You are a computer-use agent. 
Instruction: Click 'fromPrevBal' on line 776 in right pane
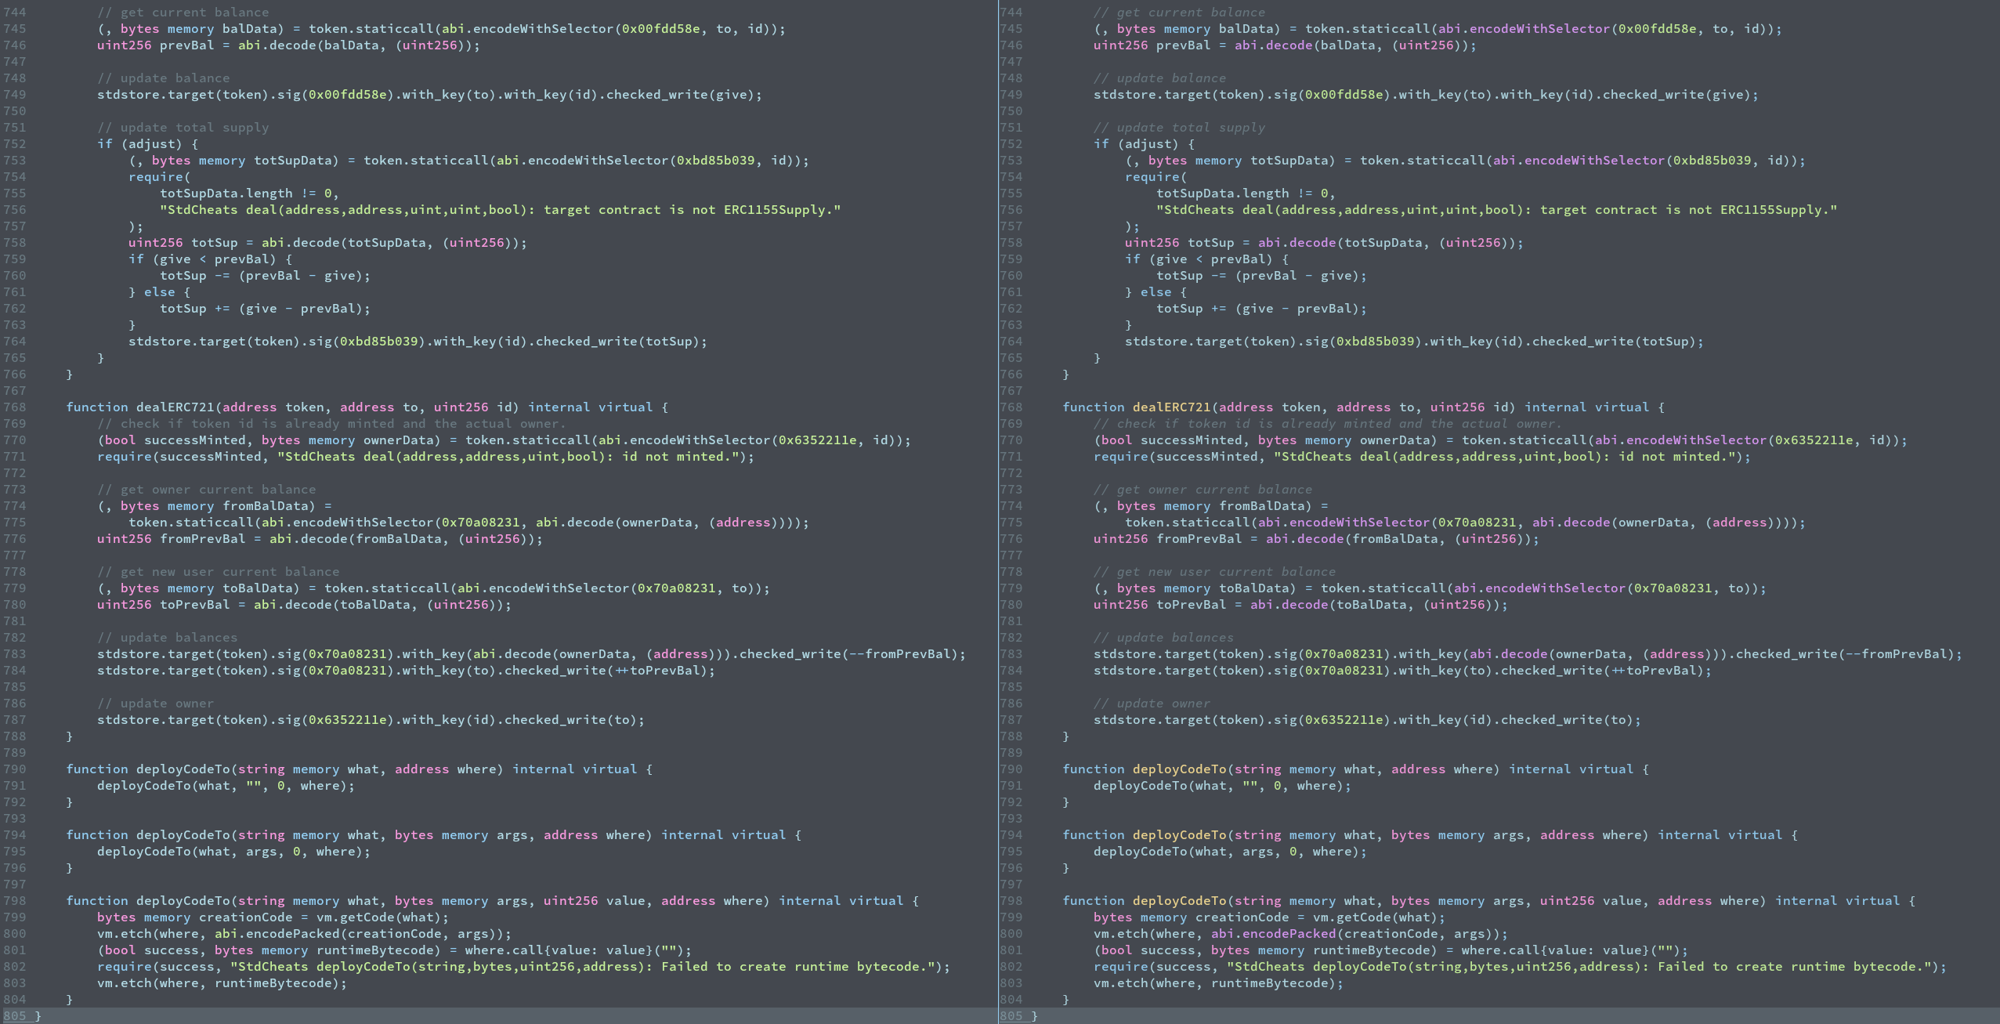click(1199, 539)
